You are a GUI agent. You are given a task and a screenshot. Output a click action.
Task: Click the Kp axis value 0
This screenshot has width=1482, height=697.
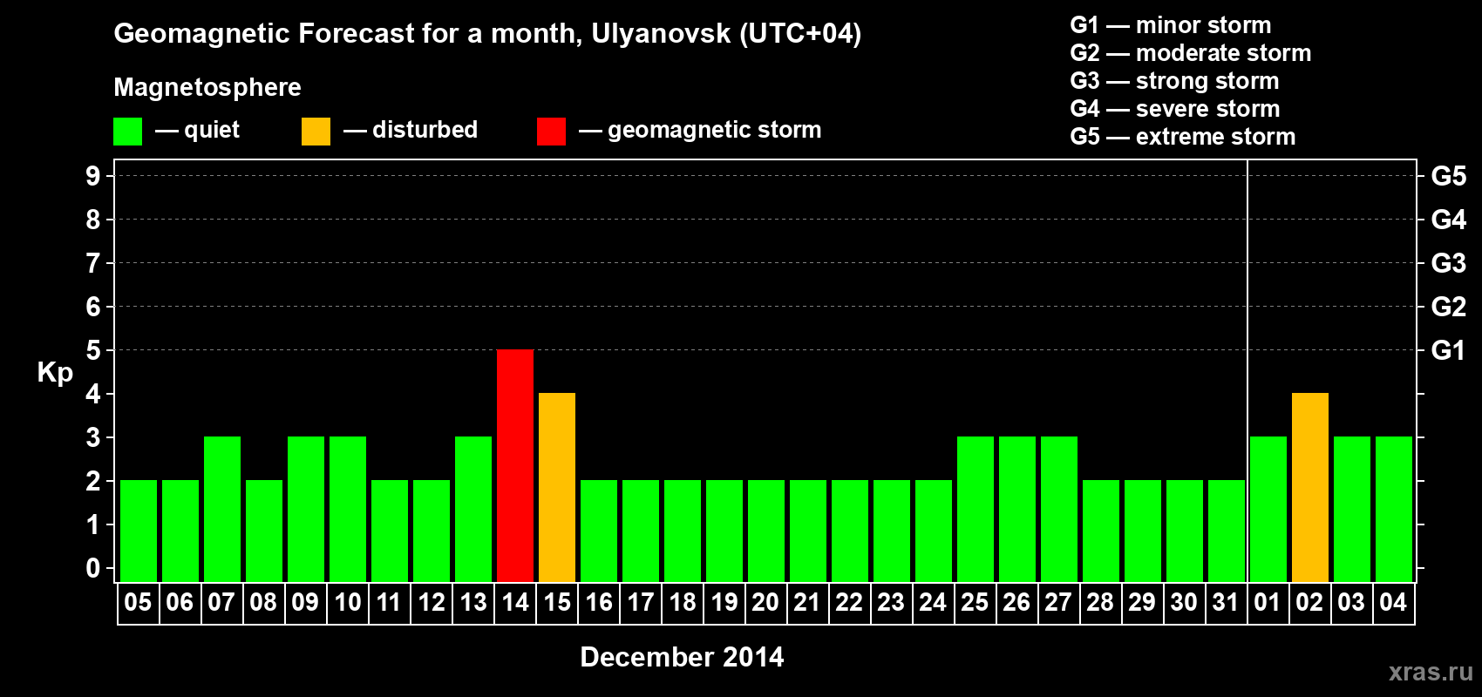click(93, 568)
